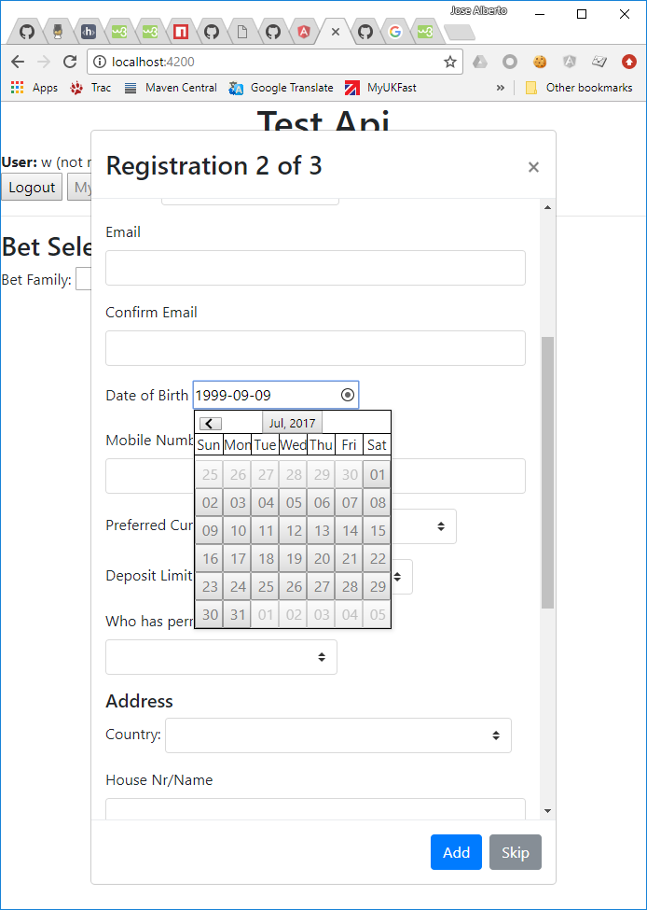Open the Apps grid on the bookmarks bar
Image resolution: width=647 pixels, height=910 pixels.
[x=17, y=87]
